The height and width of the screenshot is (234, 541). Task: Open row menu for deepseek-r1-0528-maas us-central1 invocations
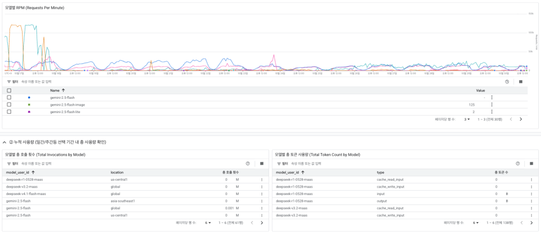pos(262,180)
